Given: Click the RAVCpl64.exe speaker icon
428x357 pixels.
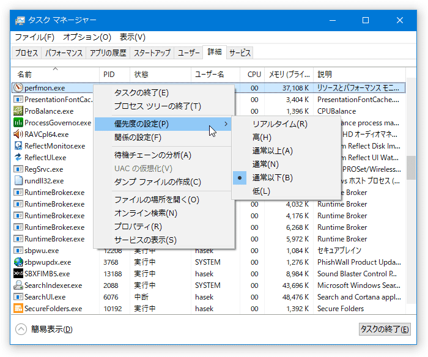Looking at the screenshot, I should pos(18,134).
